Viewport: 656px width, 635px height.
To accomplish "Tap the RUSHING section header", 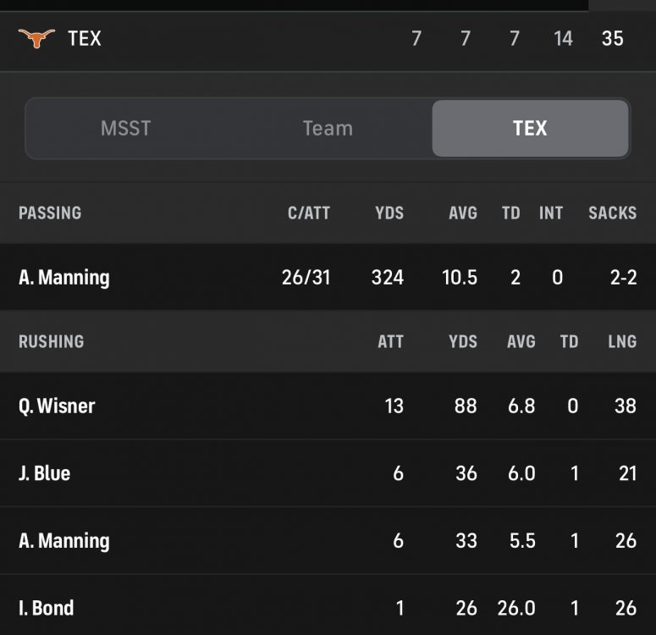I will pyautogui.click(x=51, y=342).
